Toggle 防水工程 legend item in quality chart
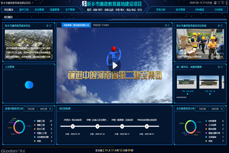Viewport: 229px width, 153px height. 43,129
